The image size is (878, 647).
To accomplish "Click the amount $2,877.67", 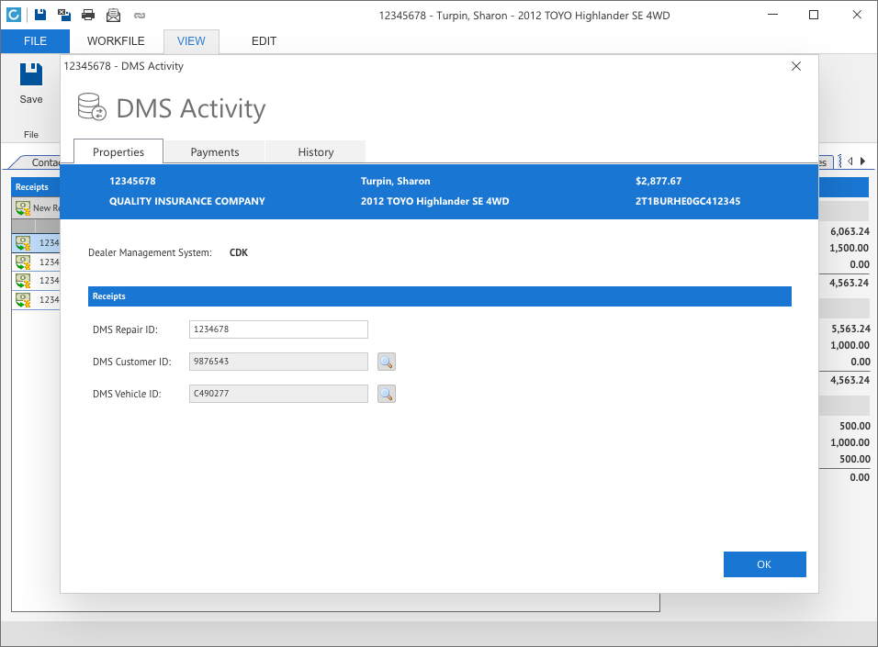I will tap(658, 181).
